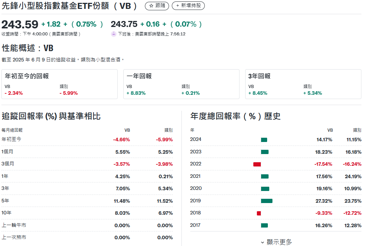Click the 2018 red return bar
This screenshot has height=246, width=366.
[x=259, y=213]
